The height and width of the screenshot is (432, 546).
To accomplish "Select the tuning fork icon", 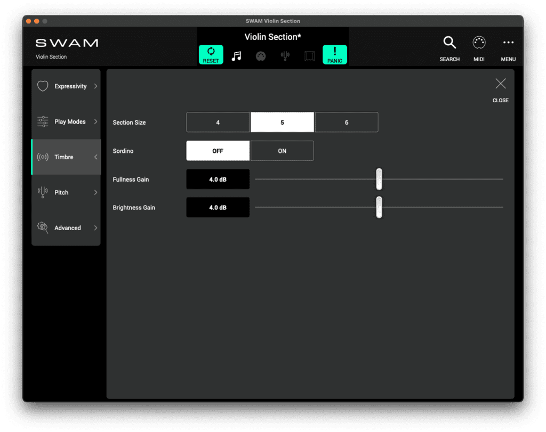I will point(285,55).
